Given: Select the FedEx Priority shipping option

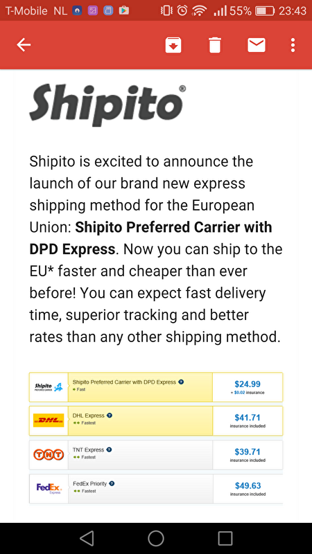Looking at the screenshot, I should coord(156,489).
